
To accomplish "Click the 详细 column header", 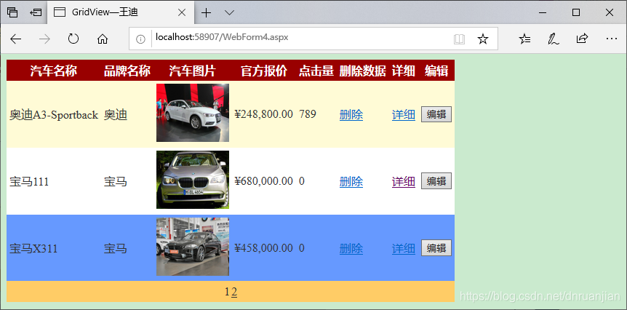I will [x=404, y=71].
